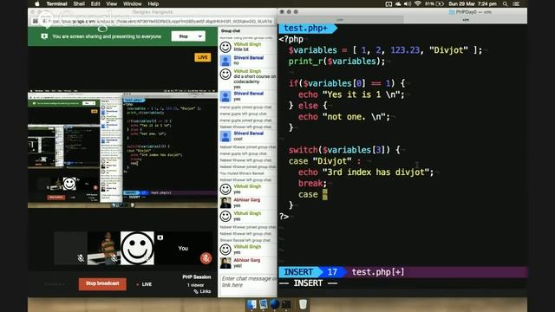Click the 'did a short course on codecademy' message

click(x=254, y=79)
